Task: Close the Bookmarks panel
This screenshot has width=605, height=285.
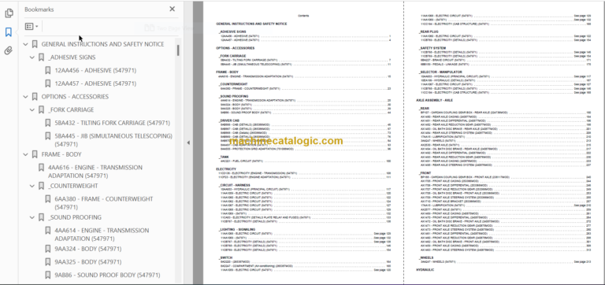Action: (172, 9)
